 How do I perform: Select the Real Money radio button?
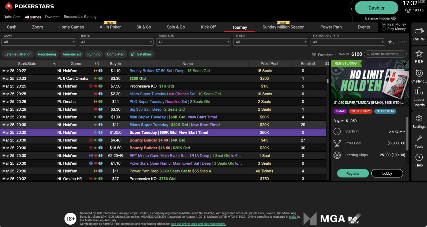click(384, 25)
